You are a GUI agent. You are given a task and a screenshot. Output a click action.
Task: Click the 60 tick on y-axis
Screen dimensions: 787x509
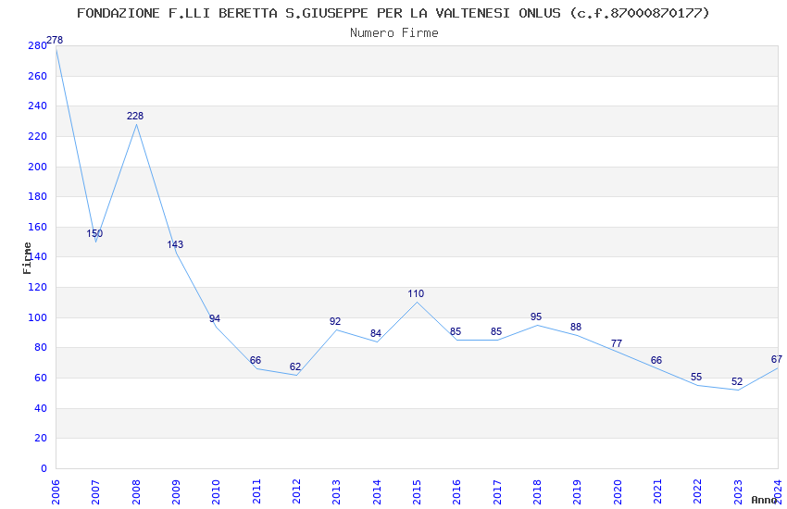[x=41, y=379]
